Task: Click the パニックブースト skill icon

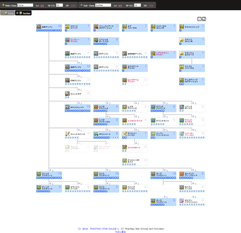Action: click(x=125, y=187)
